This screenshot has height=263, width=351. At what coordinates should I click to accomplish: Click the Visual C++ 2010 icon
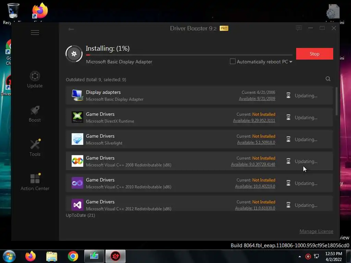77,183
